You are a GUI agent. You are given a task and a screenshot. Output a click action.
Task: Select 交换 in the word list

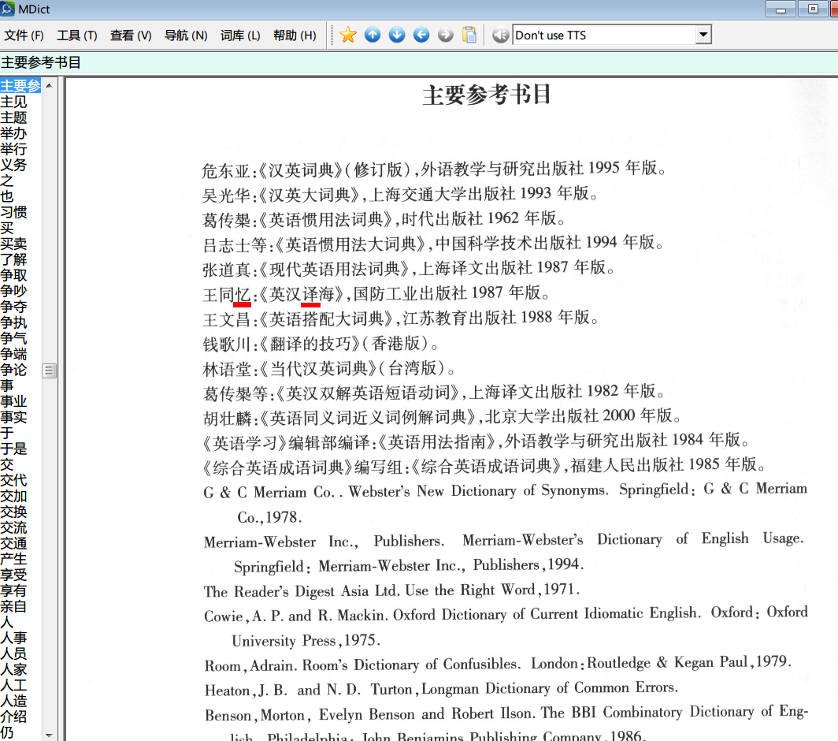click(13, 512)
